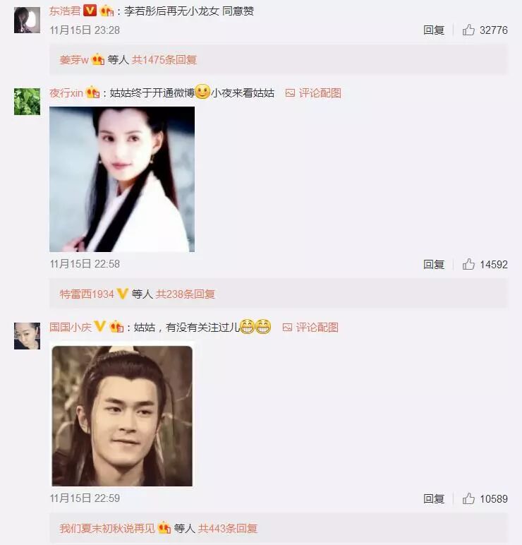Open 东浩君's profile avatar

(27, 20)
